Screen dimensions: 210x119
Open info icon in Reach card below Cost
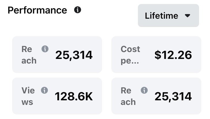(x=144, y=91)
